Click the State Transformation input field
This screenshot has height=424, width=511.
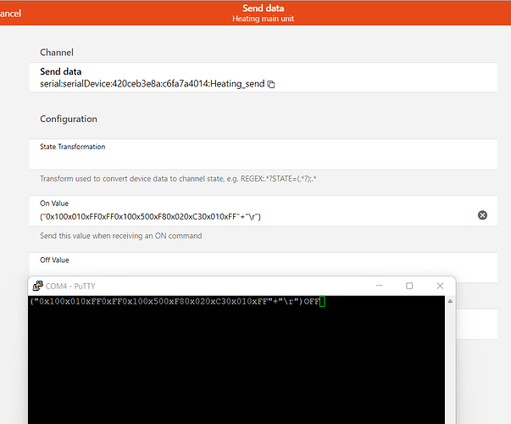[264, 154]
